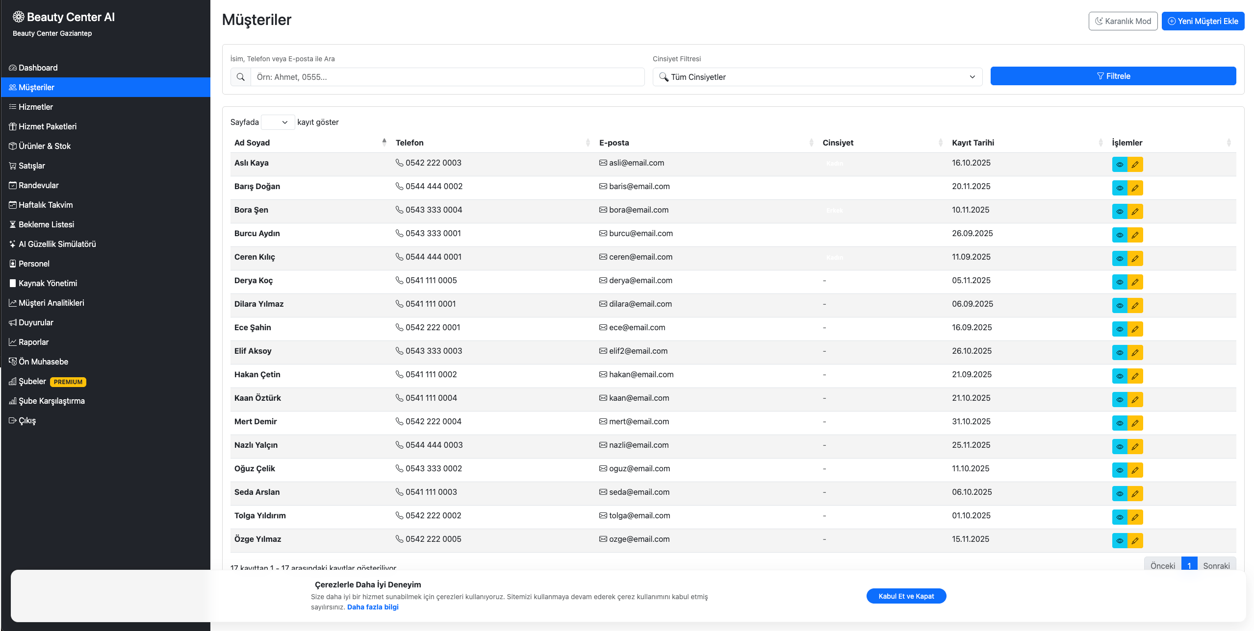Viewport: 1254px width, 631px height.
Task: Click the pencil icon in Mert Demir row
Action: [x=1135, y=423]
